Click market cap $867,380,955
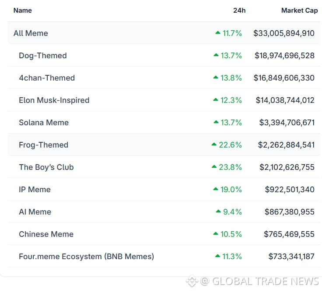 click(x=290, y=212)
